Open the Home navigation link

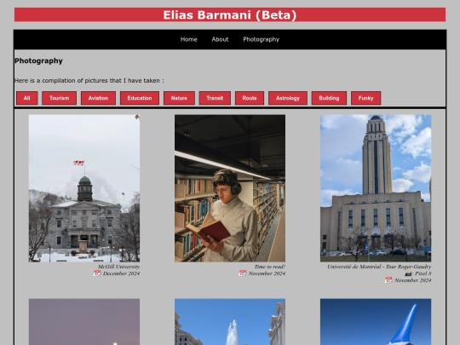188,39
